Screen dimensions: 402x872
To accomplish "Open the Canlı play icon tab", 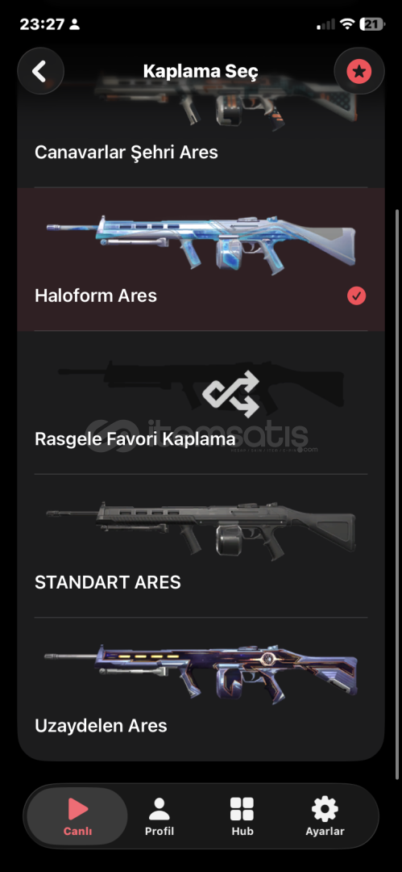I will [77, 816].
